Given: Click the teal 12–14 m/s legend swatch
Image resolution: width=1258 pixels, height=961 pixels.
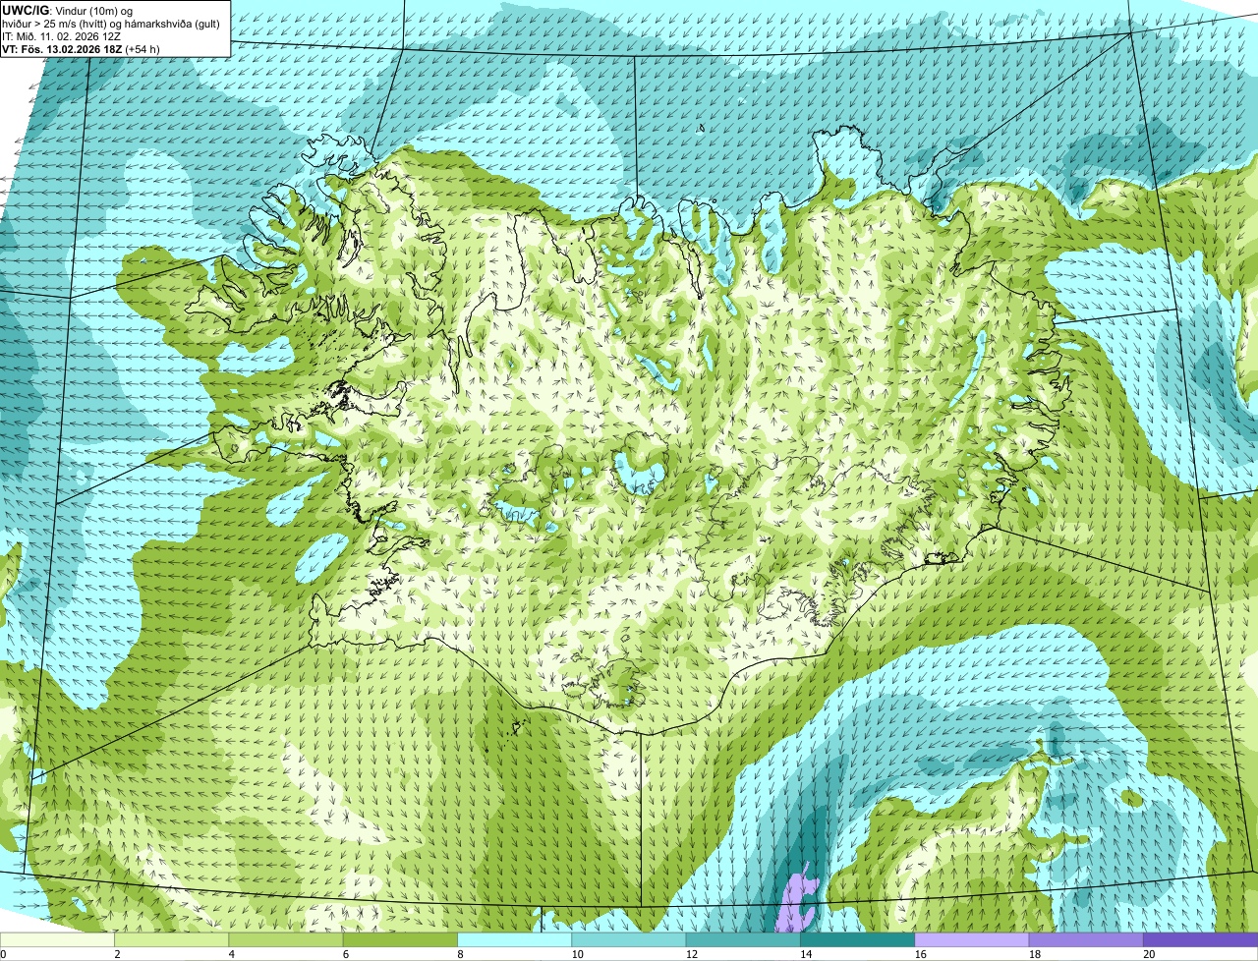Looking at the screenshot, I should coord(743,939).
